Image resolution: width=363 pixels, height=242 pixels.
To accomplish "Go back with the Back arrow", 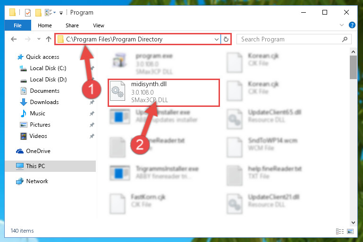I will (14, 39).
